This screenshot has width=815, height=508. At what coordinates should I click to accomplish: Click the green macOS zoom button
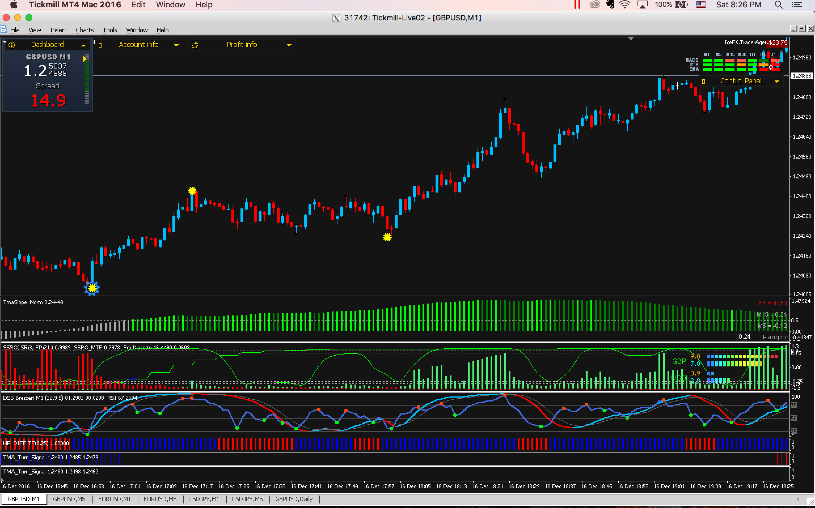point(29,18)
